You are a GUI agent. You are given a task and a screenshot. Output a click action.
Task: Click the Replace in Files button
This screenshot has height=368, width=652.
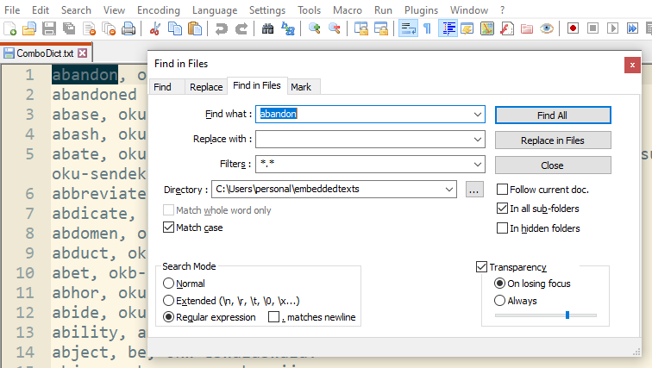coord(553,140)
